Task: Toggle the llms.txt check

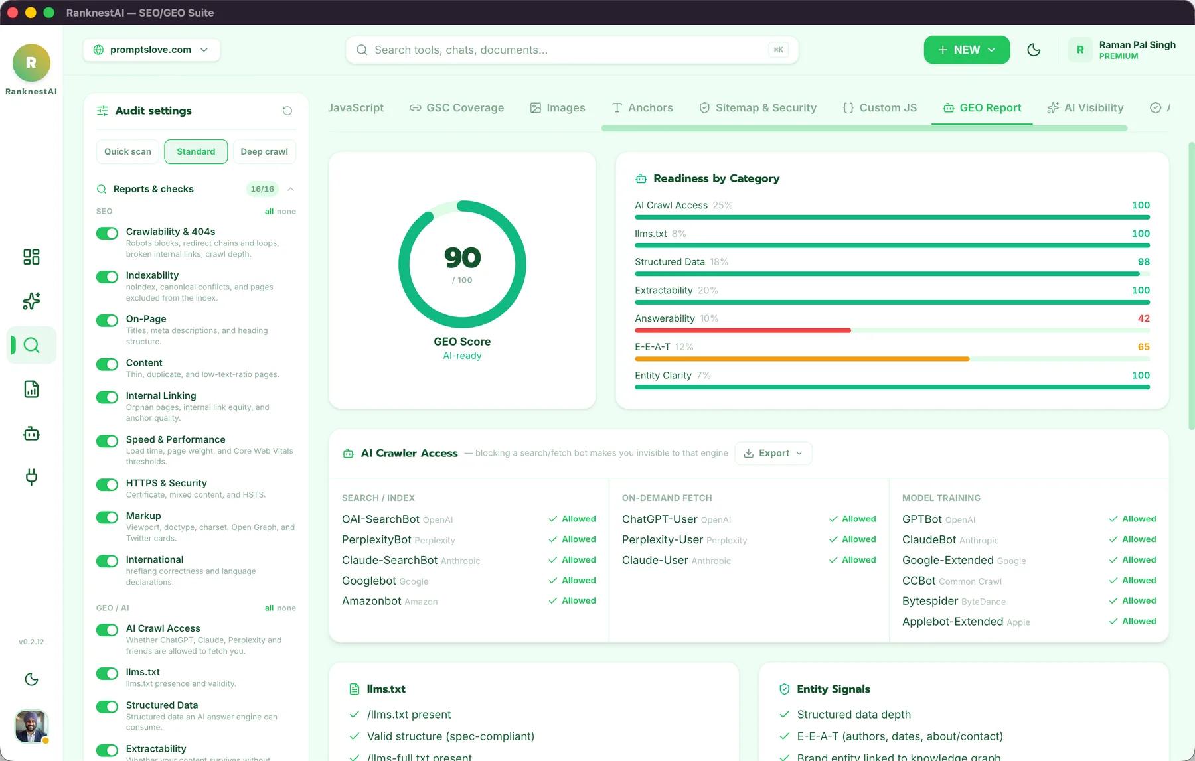Action: point(107,673)
